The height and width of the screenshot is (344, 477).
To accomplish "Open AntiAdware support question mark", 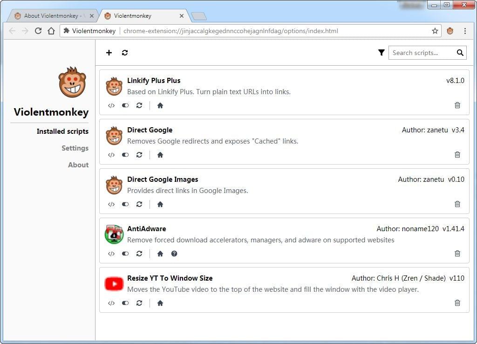I will click(x=174, y=254).
